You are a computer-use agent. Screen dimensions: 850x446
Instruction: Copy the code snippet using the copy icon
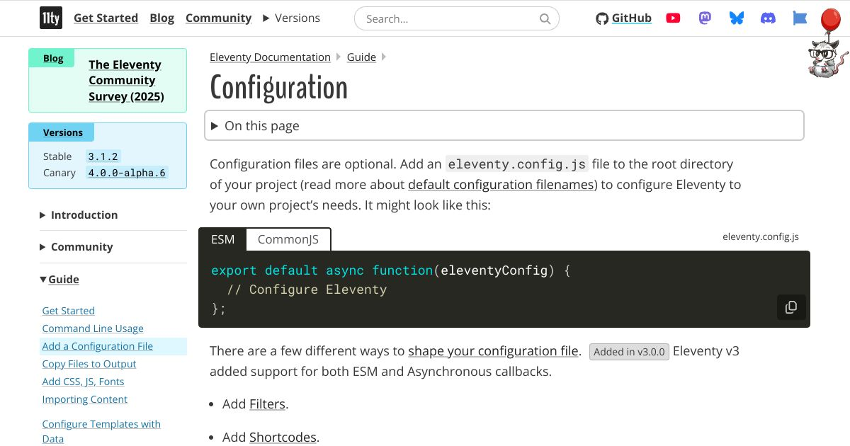coord(791,307)
